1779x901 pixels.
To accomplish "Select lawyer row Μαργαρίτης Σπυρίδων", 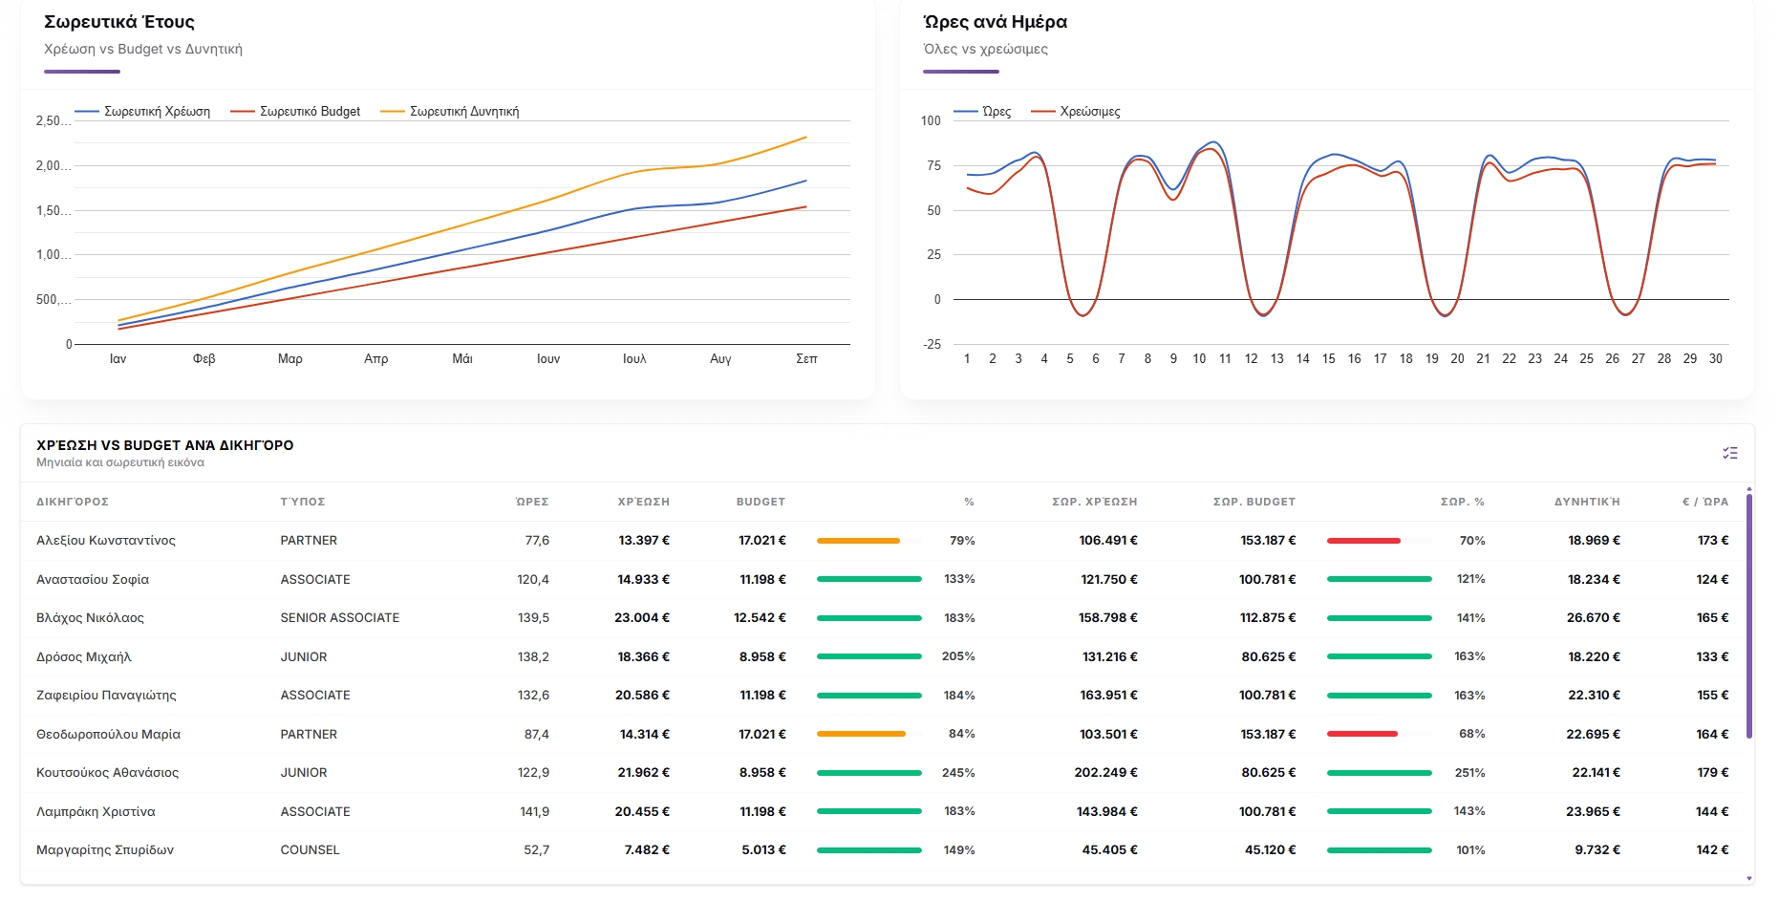I will point(883,850).
